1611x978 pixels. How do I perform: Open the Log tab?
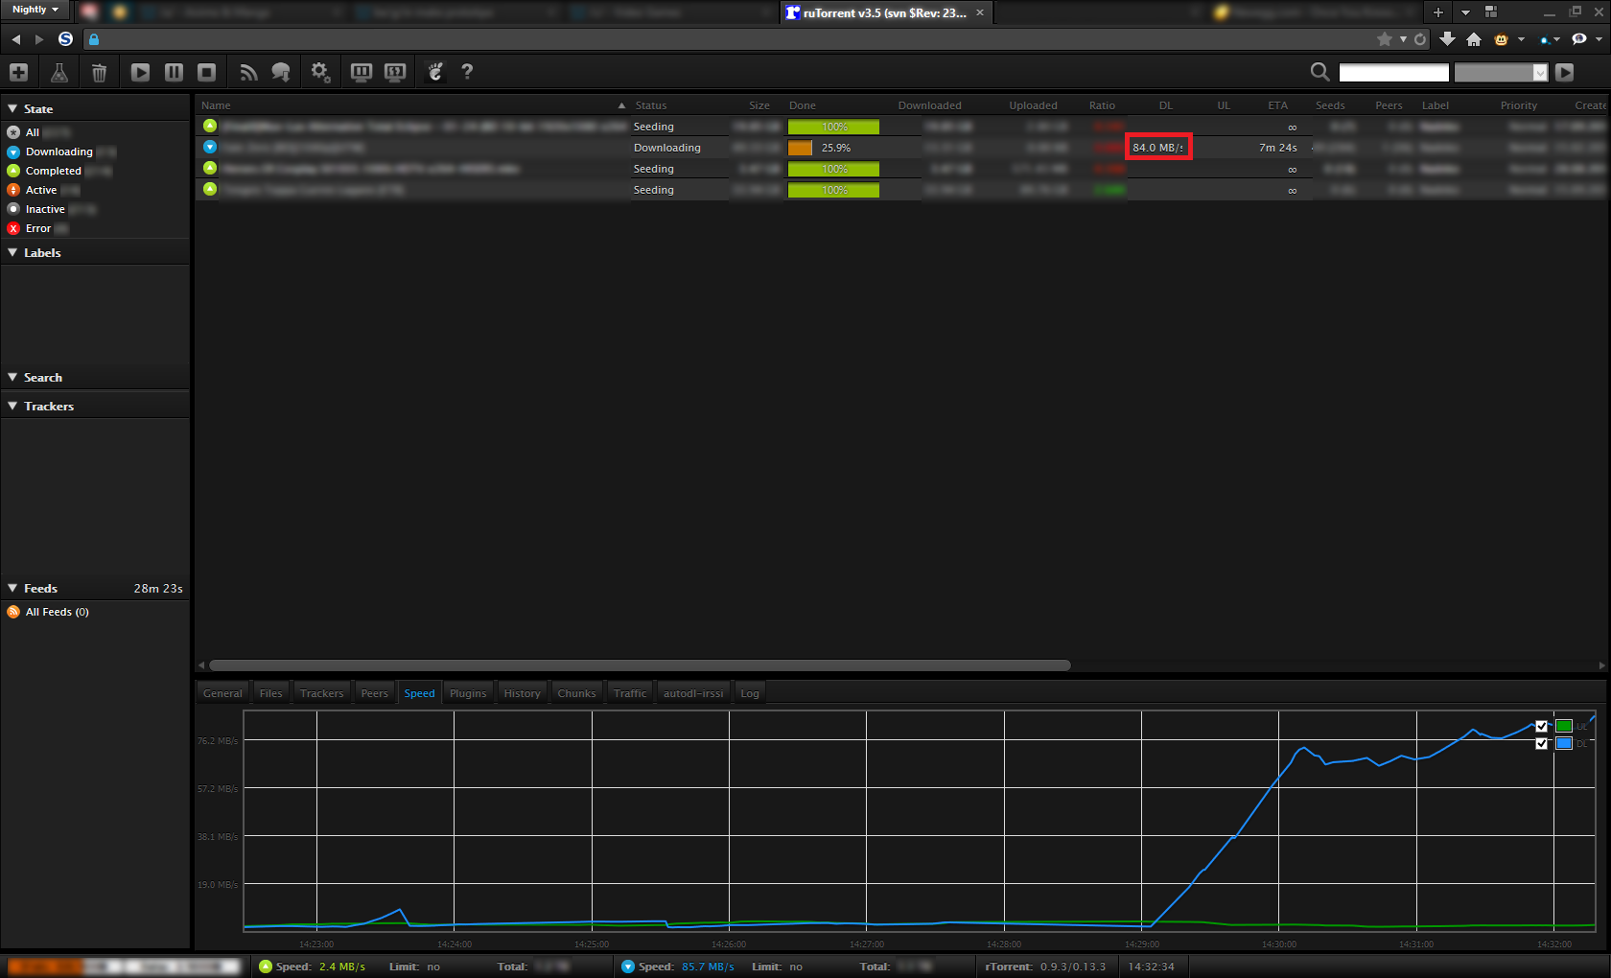[750, 693]
